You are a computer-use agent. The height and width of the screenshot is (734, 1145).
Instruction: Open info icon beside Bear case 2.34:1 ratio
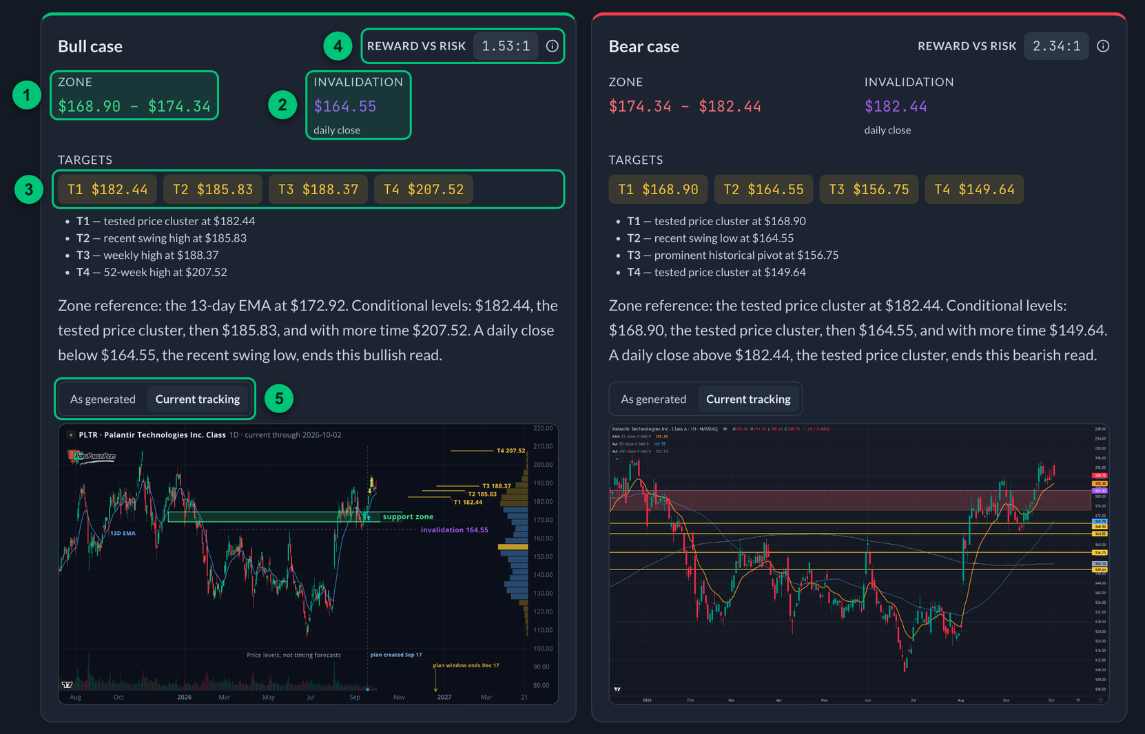[x=1103, y=46]
